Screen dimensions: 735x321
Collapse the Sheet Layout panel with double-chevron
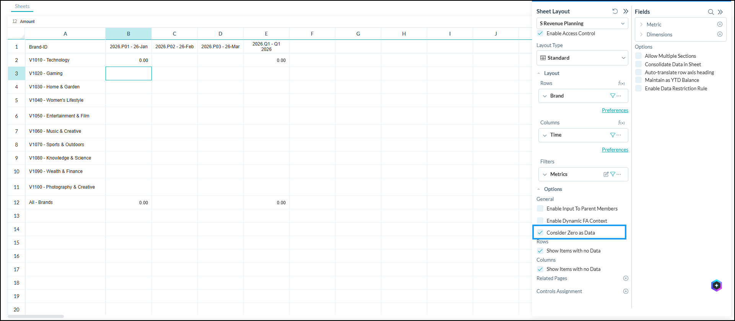626,11
